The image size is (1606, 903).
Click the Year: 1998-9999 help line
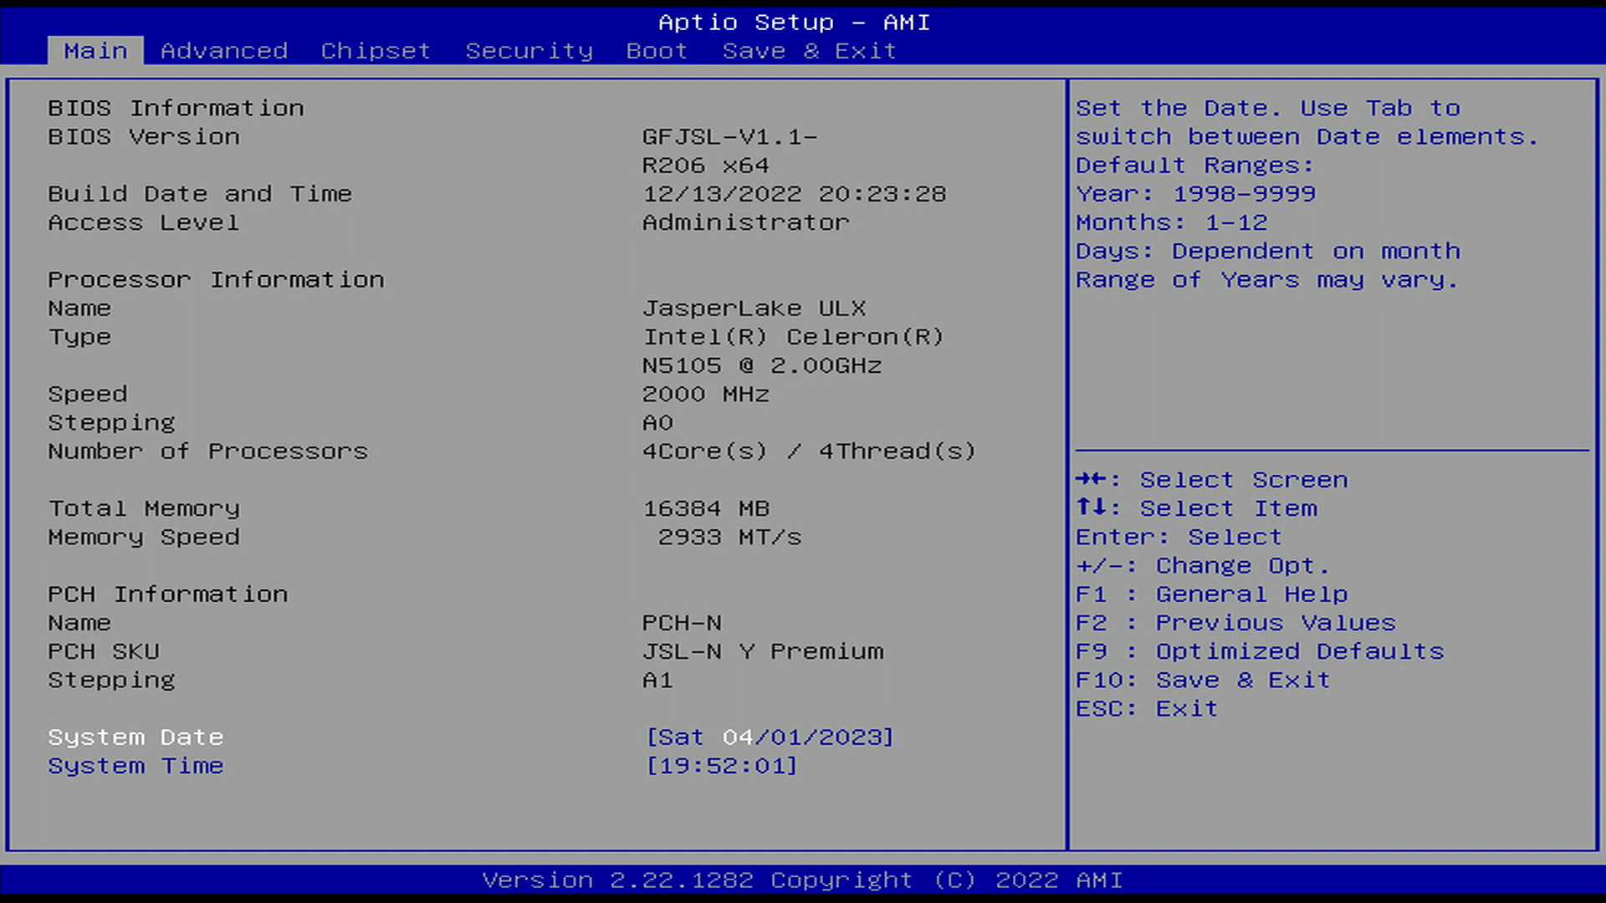point(1196,194)
